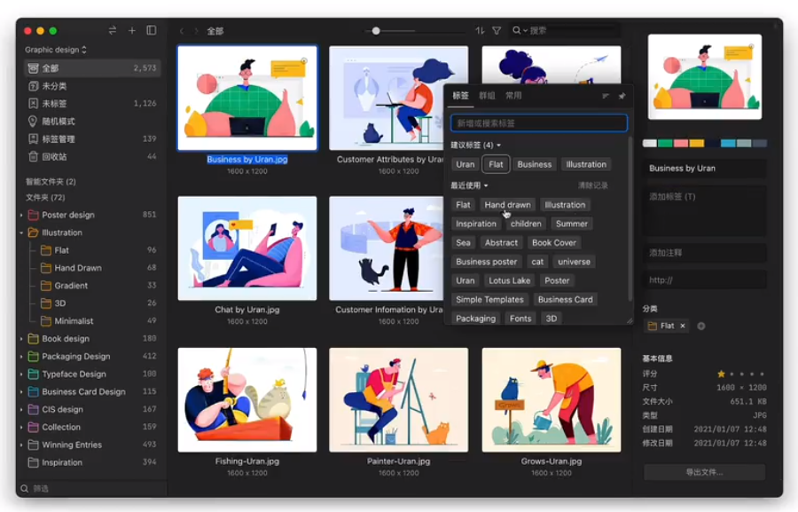Switch to the 群组 tab
Image resolution: width=798 pixels, height=512 pixels.
(x=487, y=96)
